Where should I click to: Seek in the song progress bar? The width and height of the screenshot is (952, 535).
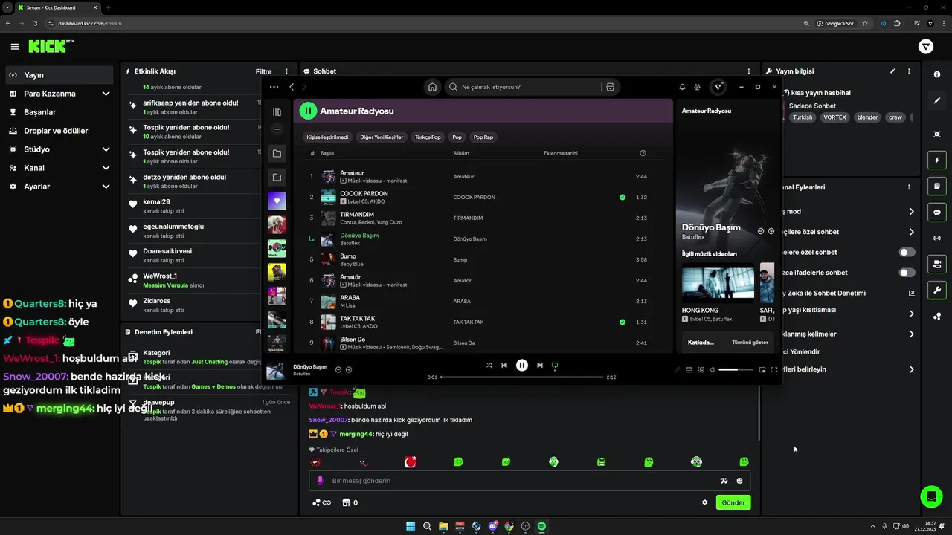(x=522, y=377)
